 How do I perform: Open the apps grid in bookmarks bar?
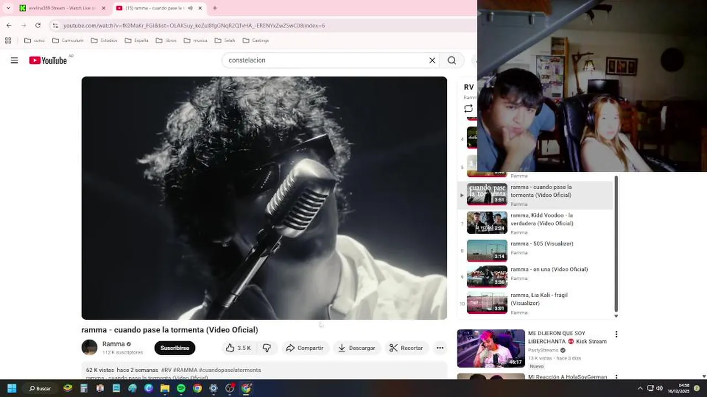click(x=8, y=40)
